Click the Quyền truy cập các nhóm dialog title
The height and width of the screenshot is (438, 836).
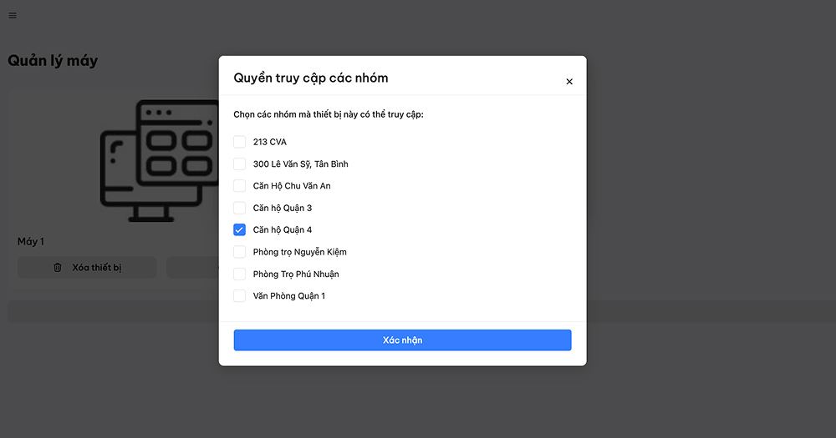pos(311,78)
